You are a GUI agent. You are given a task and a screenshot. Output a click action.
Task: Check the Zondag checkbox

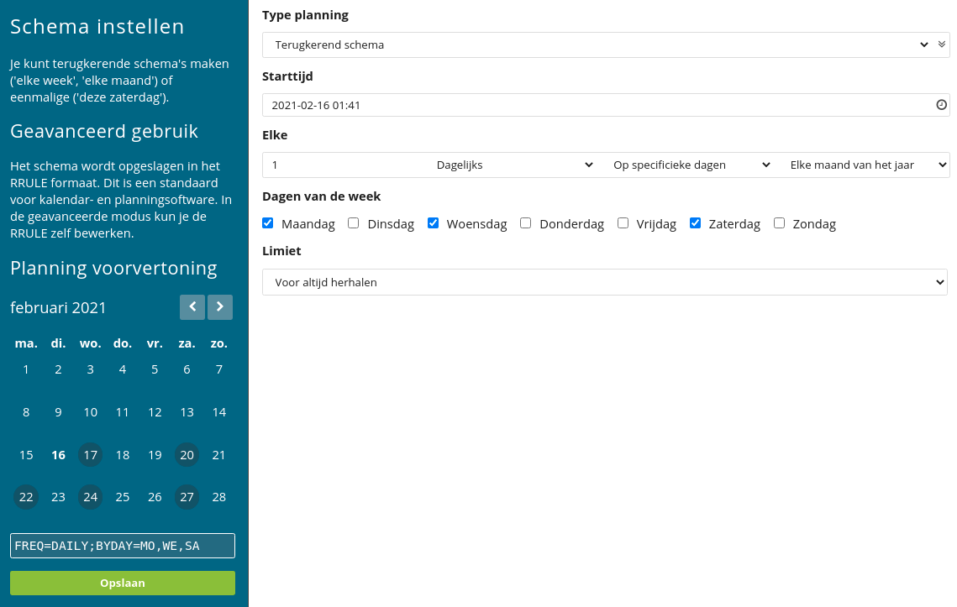point(780,223)
